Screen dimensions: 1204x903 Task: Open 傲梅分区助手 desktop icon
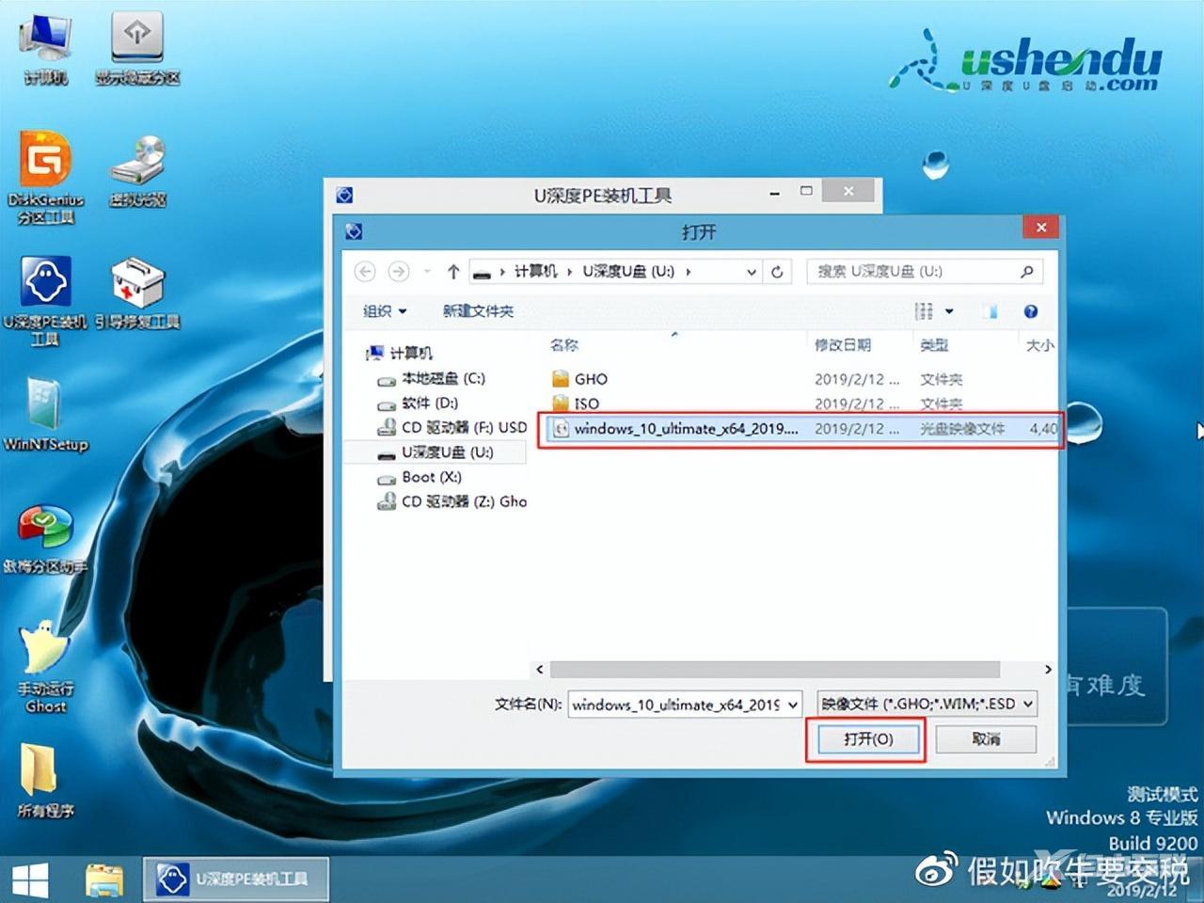tap(45, 538)
